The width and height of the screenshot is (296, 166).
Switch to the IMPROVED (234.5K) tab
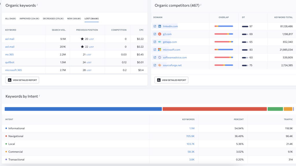[29, 18]
